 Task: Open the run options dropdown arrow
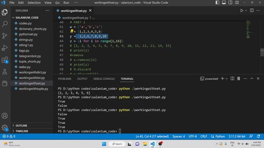(x=246, y=11)
